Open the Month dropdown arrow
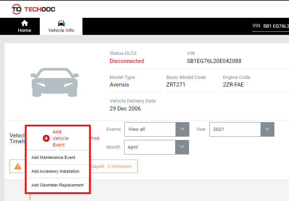This screenshot has height=201, width=289. point(182,147)
